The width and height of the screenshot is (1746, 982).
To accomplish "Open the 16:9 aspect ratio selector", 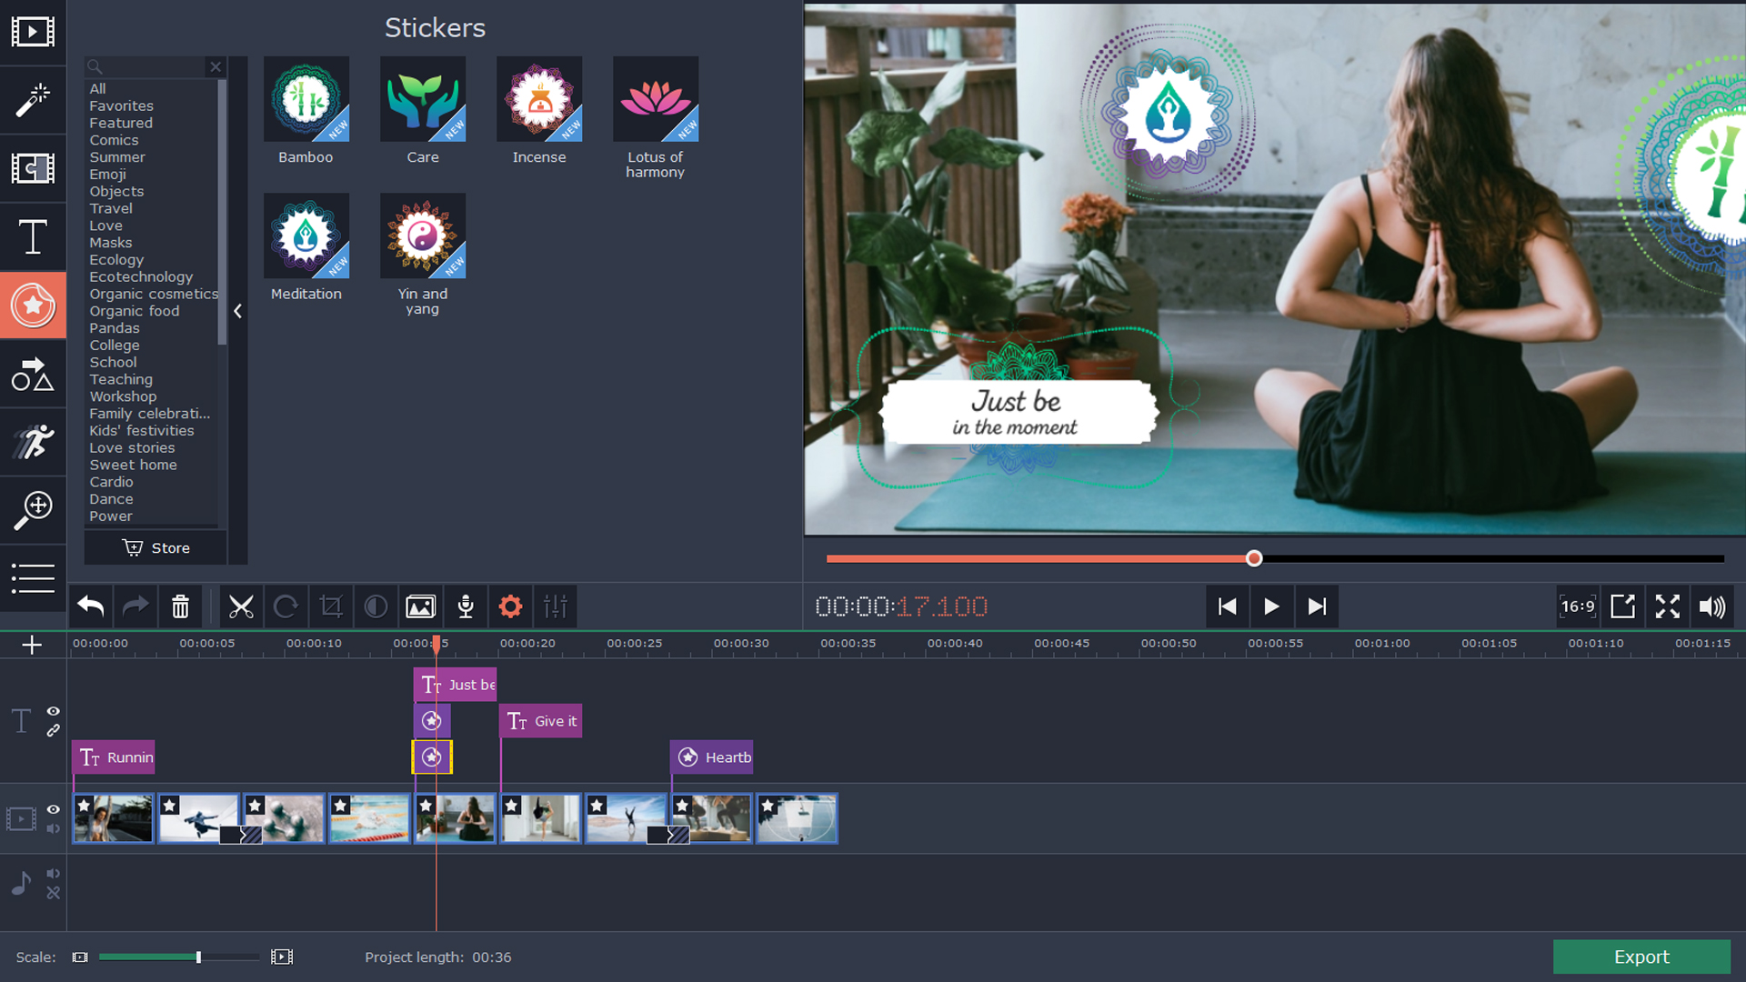I will (1577, 606).
